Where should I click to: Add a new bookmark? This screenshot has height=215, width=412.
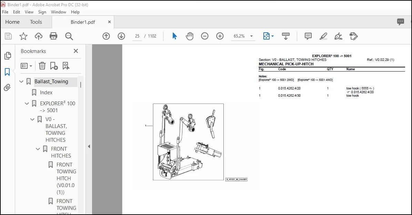click(54, 66)
